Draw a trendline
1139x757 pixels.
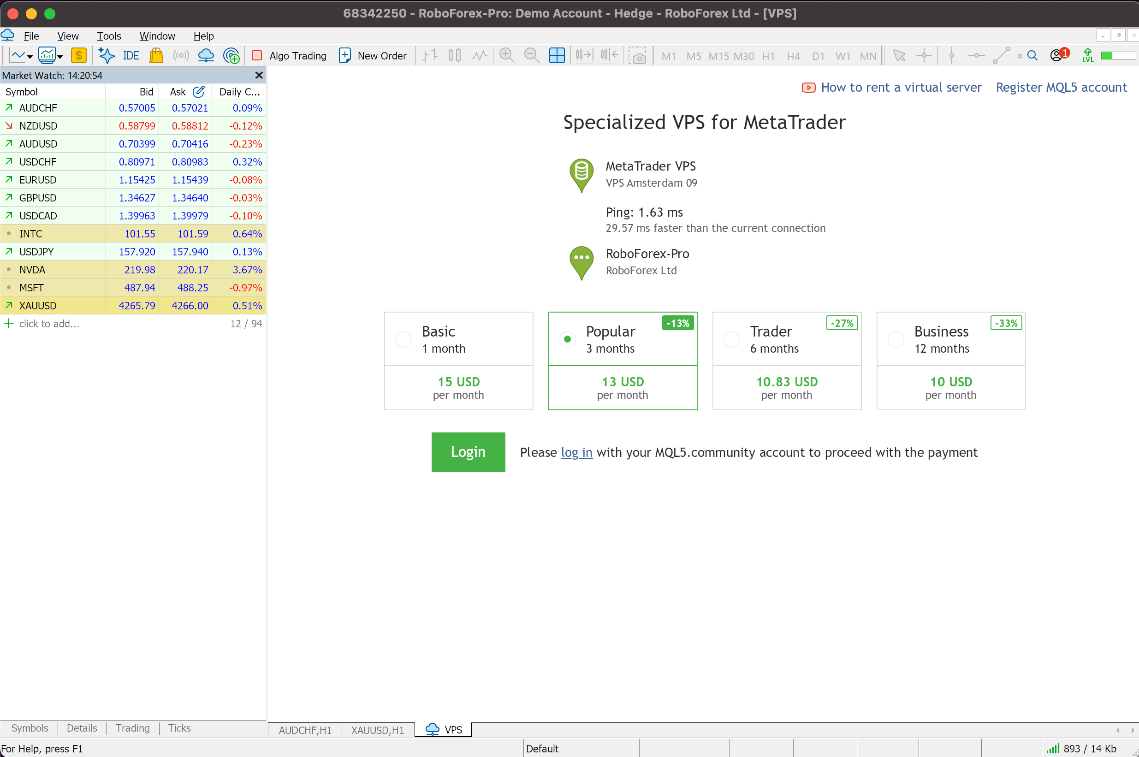(x=1002, y=55)
